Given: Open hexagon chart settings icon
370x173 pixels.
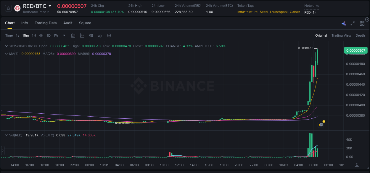Looking at the screenshot, I should click(x=109, y=35).
